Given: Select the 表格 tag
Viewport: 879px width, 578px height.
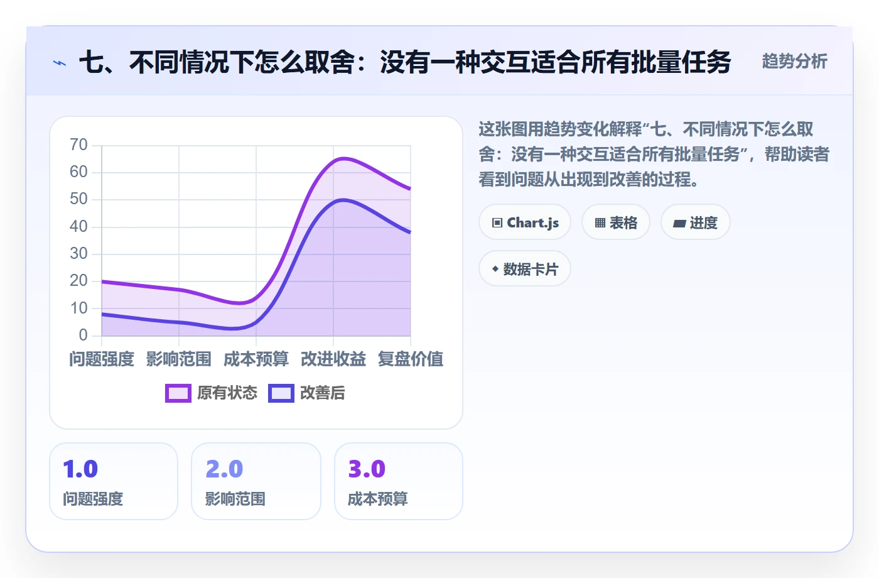Looking at the screenshot, I should pos(616,222).
